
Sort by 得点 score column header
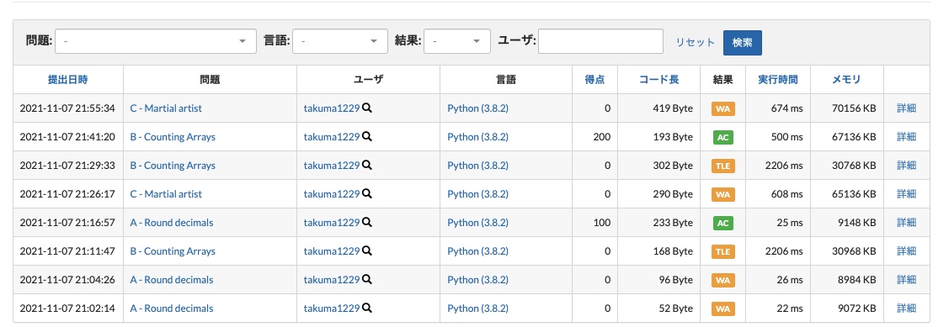(x=594, y=79)
